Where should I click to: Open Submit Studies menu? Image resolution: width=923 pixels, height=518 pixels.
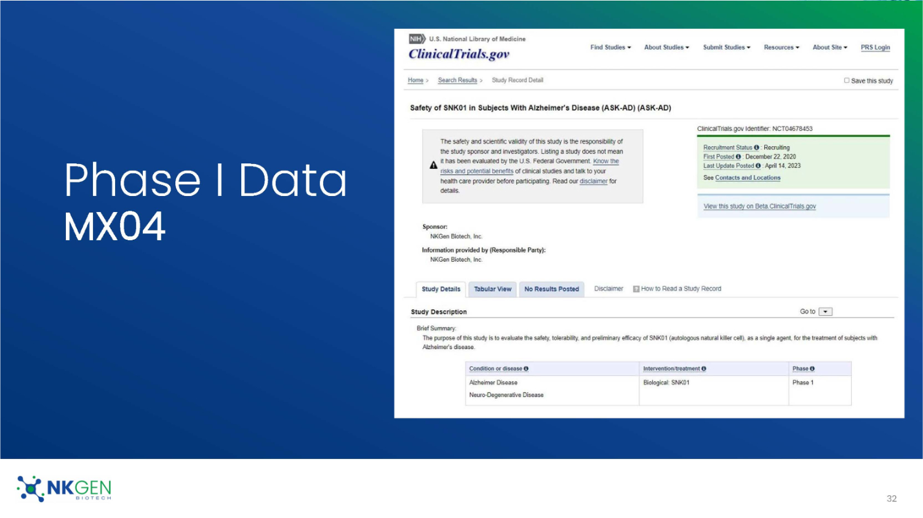point(726,47)
